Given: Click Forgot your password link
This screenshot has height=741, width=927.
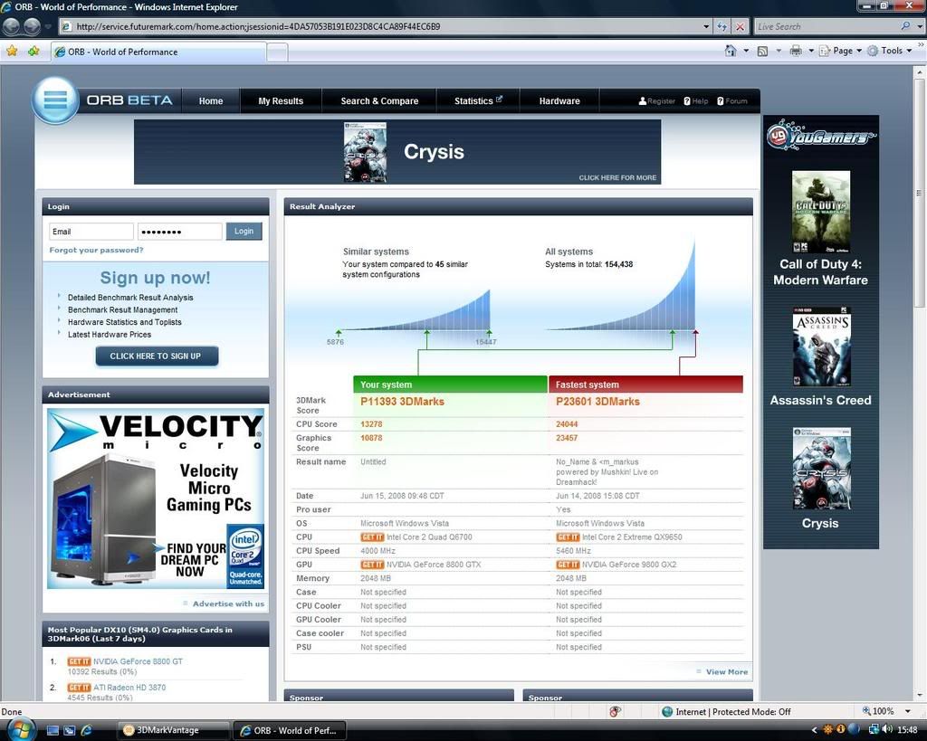Looking at the screenshot, I should (96, 250).
